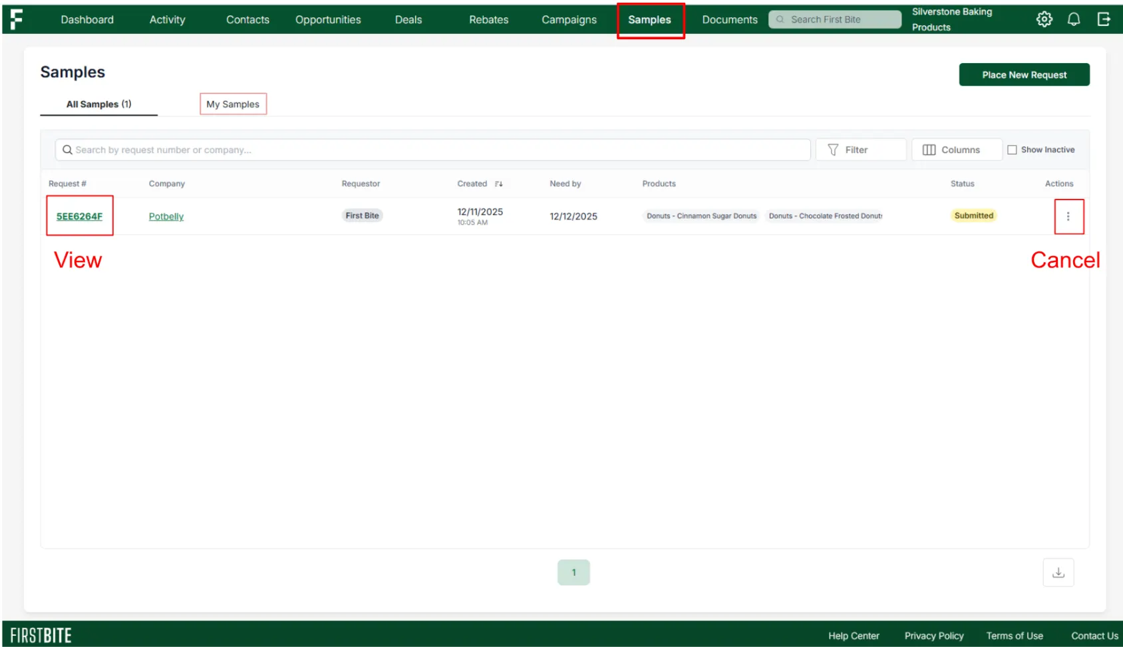Click the First Bite requestor tag

[363, 215]
